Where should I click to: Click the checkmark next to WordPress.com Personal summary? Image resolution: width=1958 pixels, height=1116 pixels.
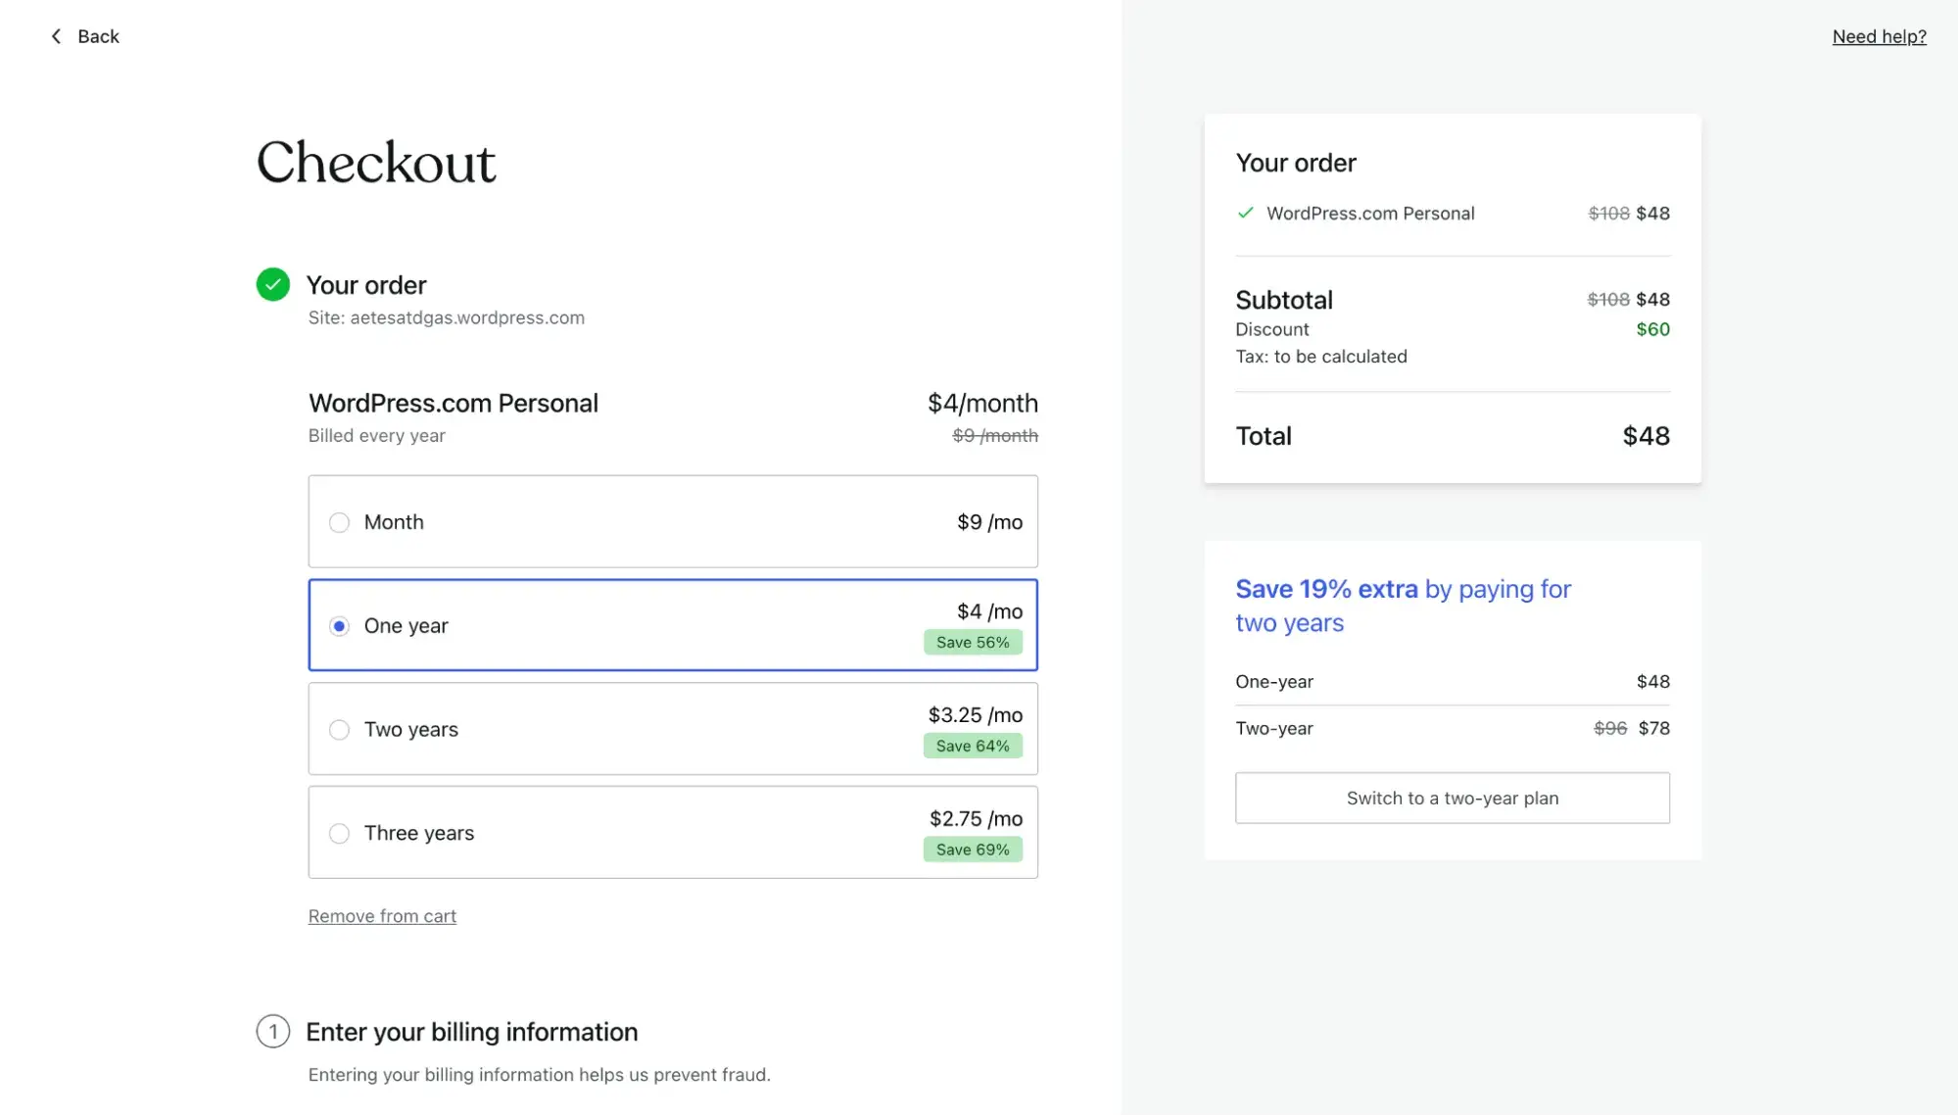1245,213
